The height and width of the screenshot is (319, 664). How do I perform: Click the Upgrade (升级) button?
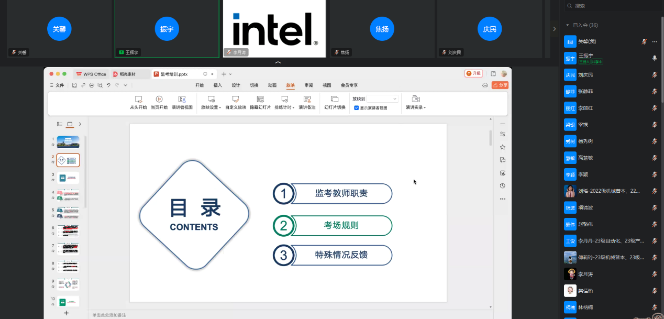point(473,74)
